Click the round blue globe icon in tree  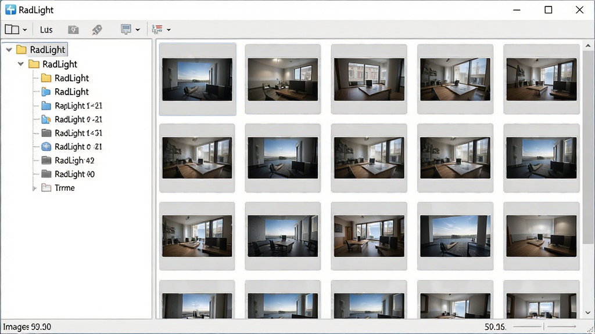click(46, 147)
